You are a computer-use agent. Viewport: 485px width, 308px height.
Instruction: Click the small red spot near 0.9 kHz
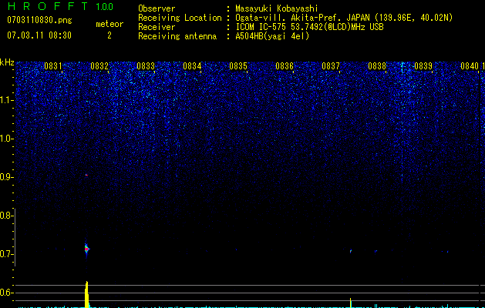pyautogui.click(x=86, y=175)
